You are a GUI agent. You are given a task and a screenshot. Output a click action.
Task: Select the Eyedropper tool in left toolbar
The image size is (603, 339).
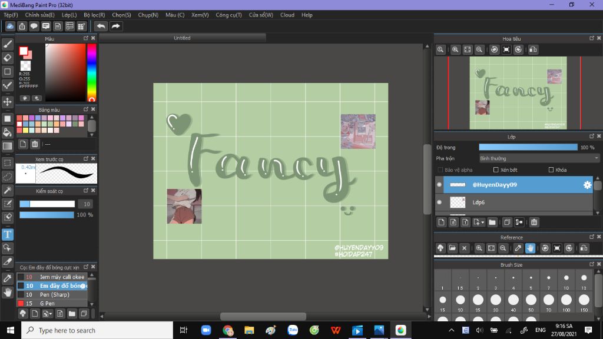7,278
